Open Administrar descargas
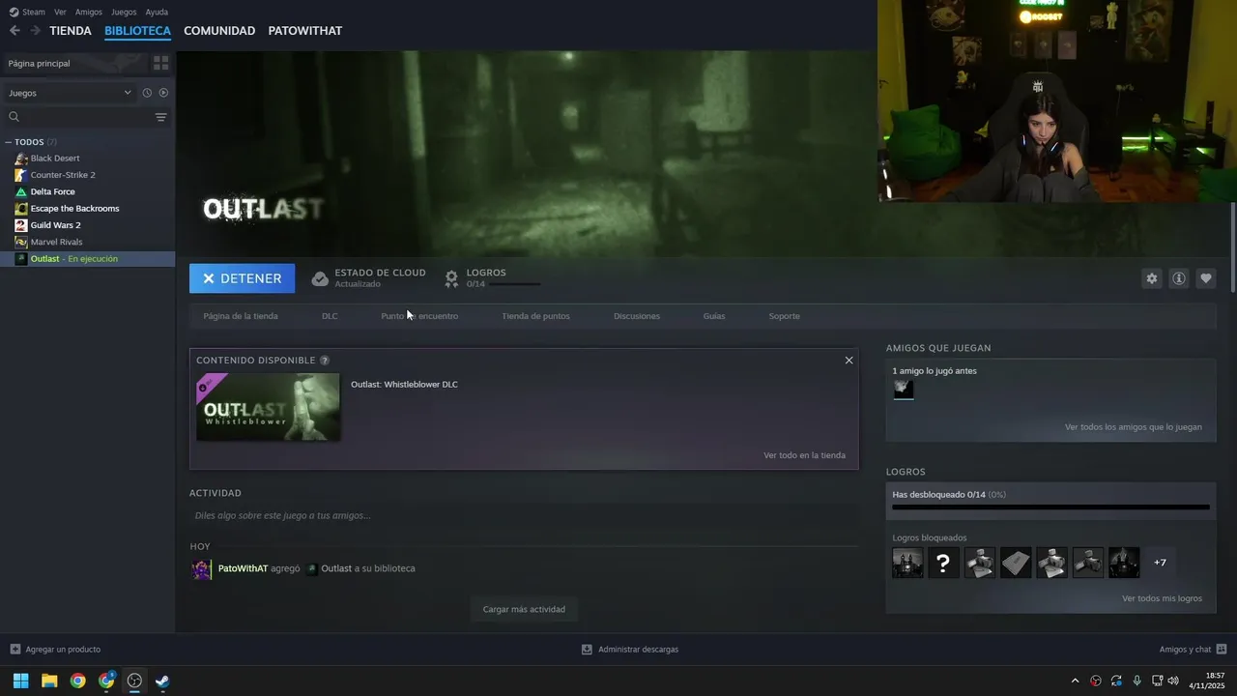 630,650
